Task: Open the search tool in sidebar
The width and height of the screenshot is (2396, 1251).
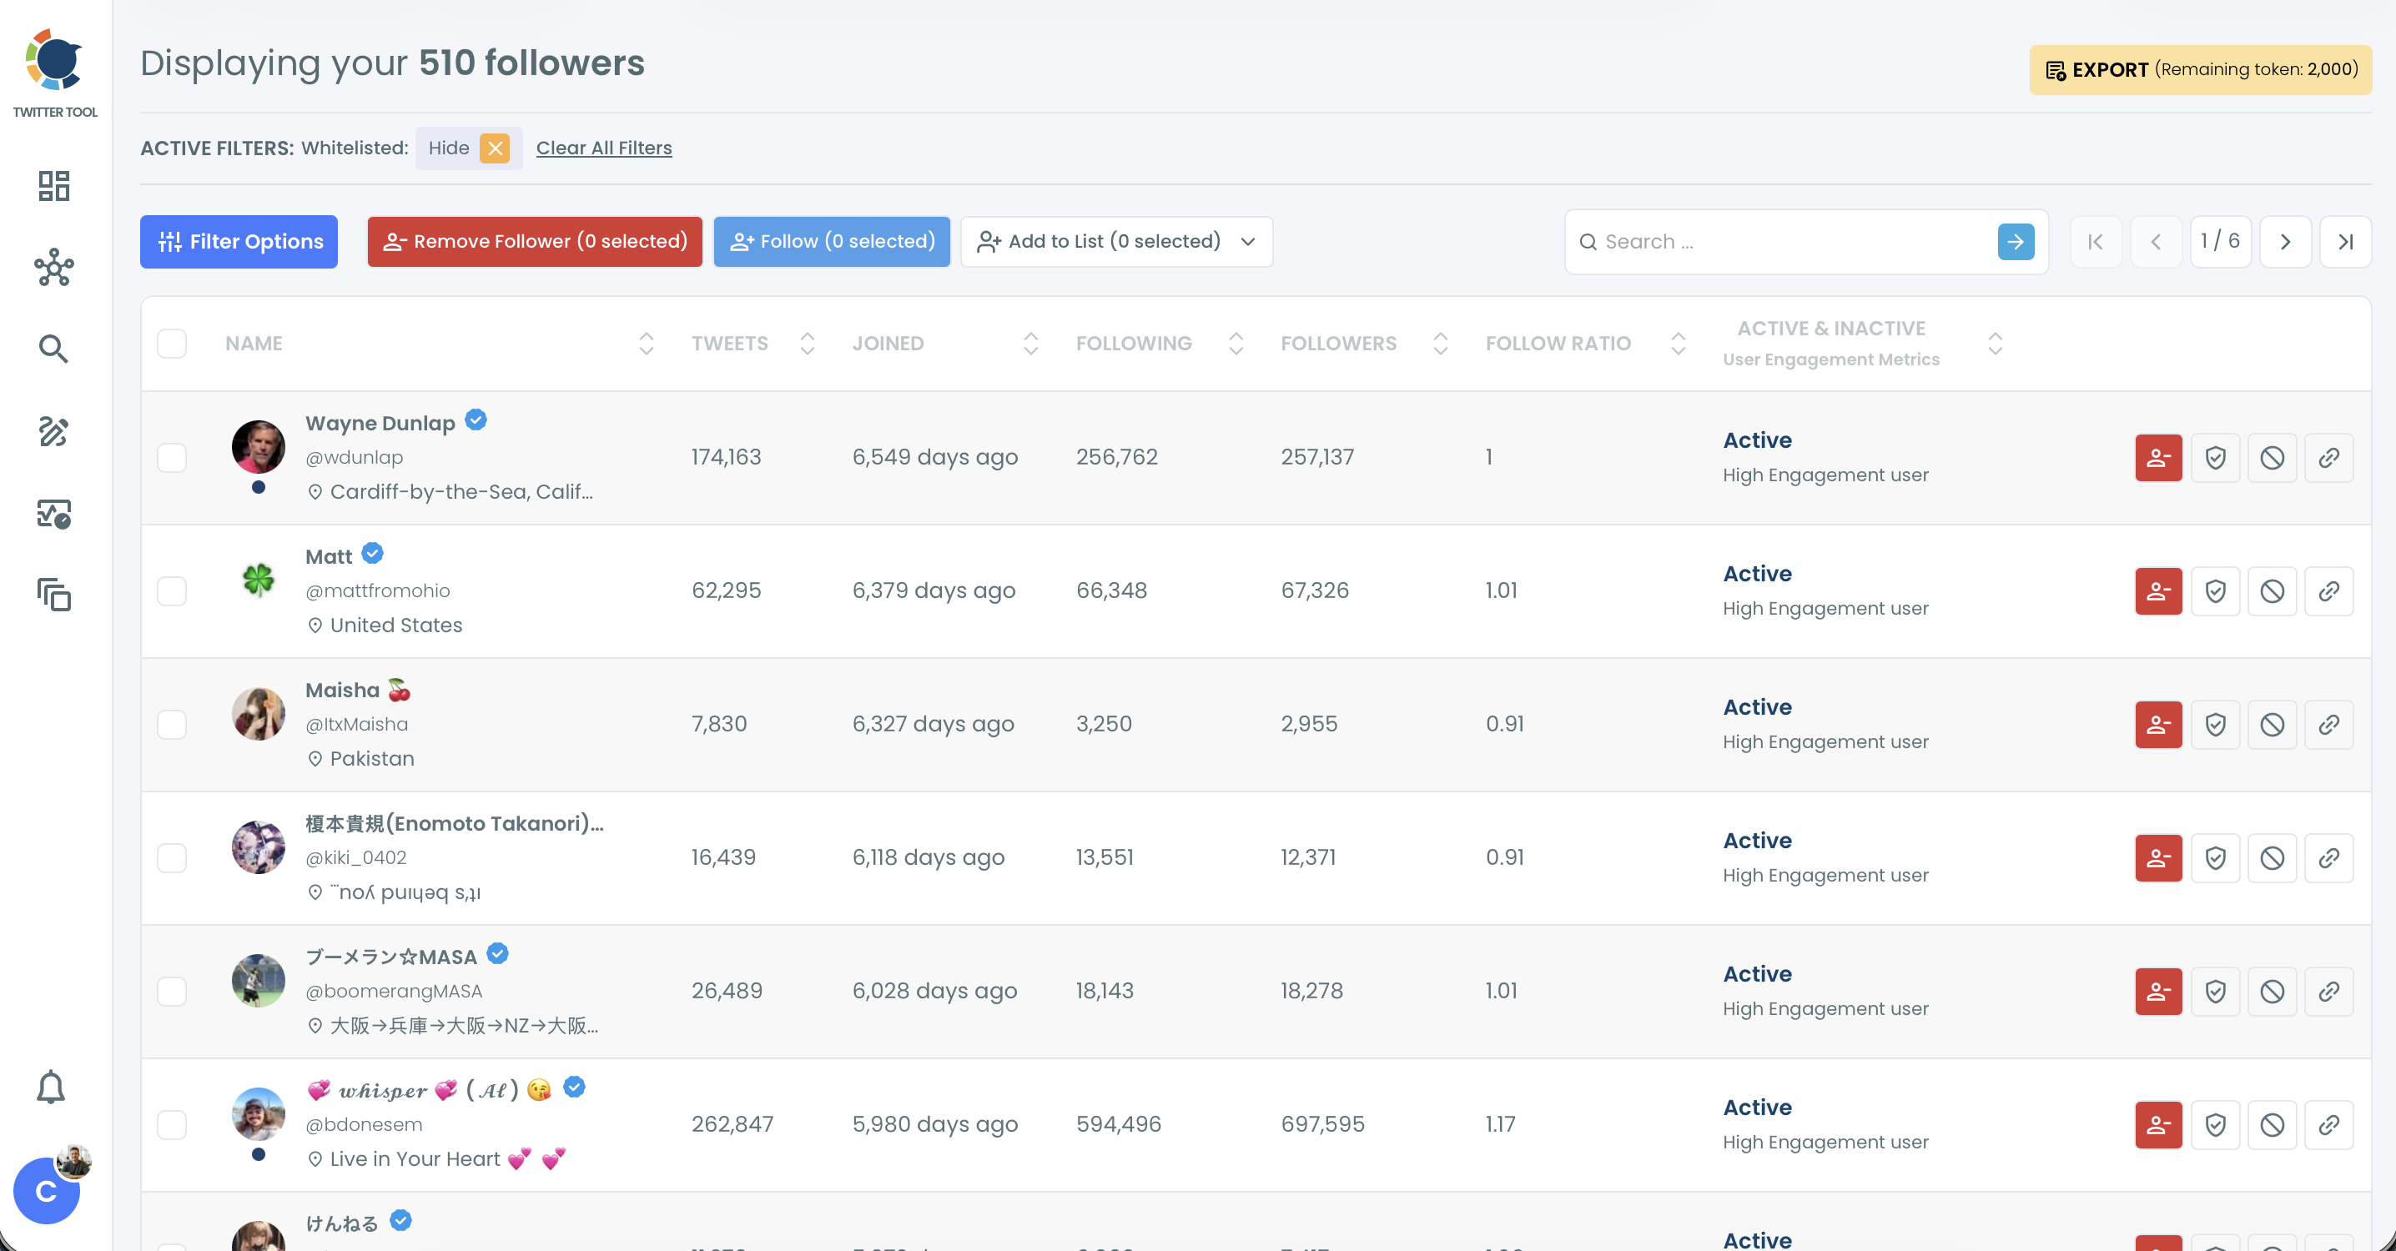Action: (54, 349)
